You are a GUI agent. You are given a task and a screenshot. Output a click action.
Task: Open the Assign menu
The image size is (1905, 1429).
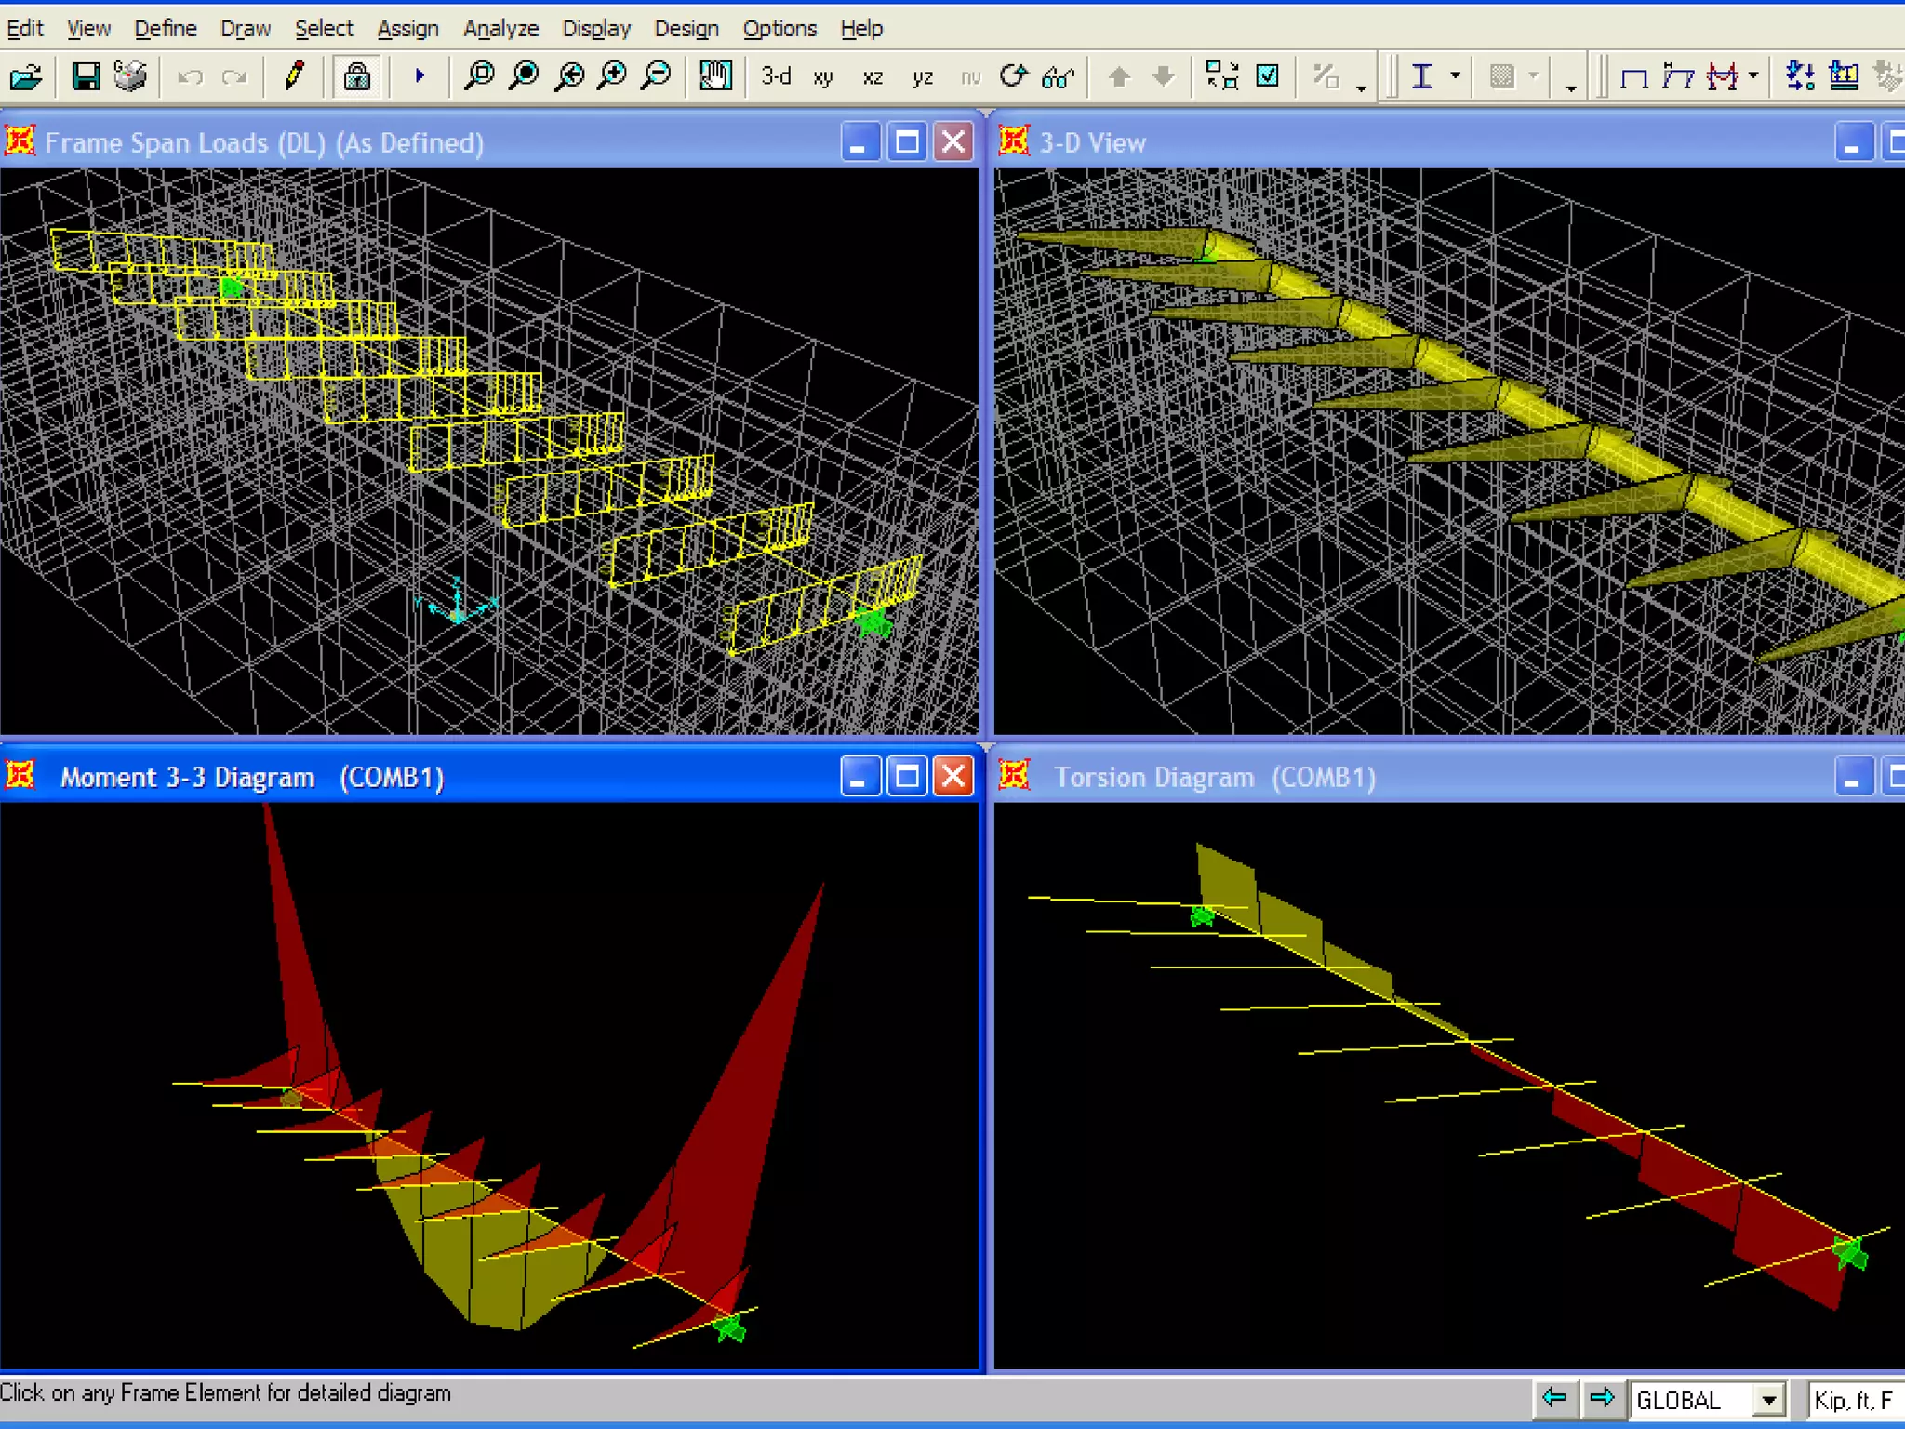click(407, 29)
